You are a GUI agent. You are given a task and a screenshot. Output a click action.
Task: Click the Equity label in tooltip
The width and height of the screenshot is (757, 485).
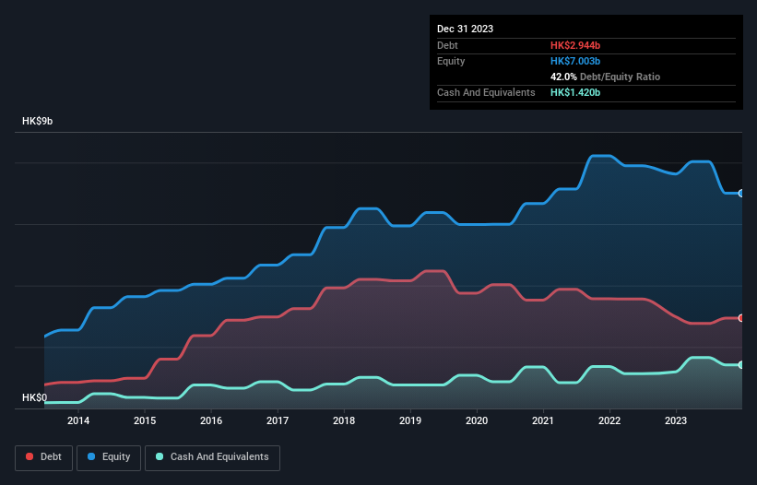click(x=451, y=61)
